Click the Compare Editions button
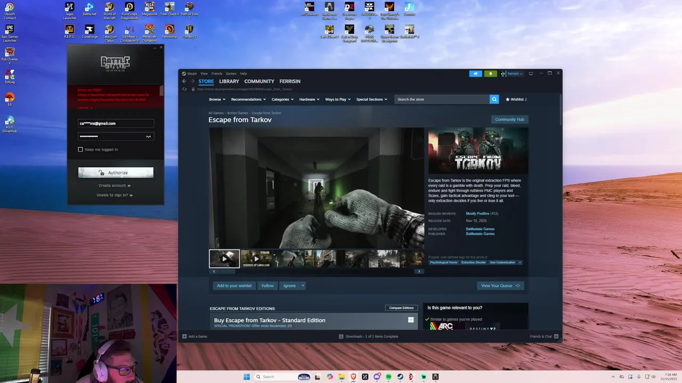682x383 pixels. pyautogui.click(x=401, y=308)
